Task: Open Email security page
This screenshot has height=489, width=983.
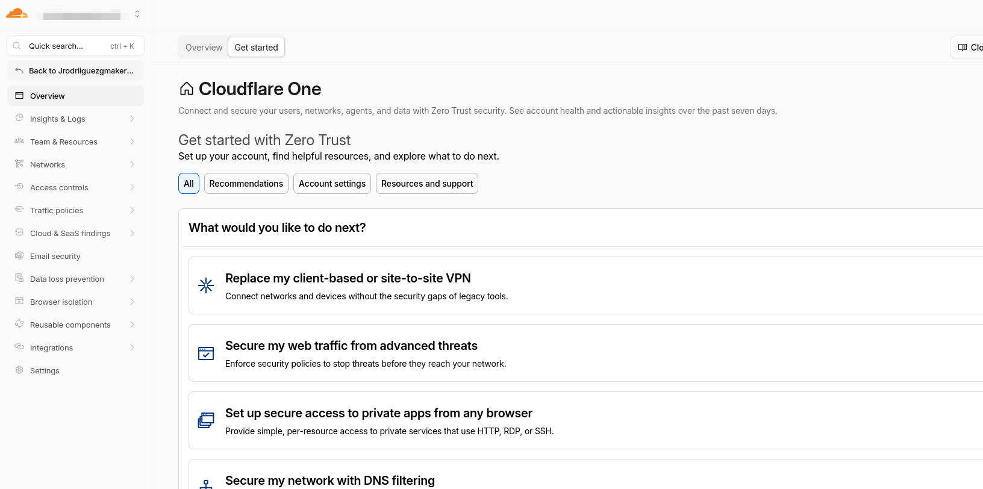Action: (x=75, y=256)
